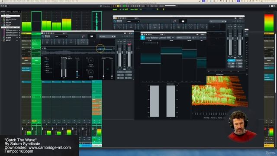Click the white-highlighted channel name at mixer bottom

pyautogui.click(x=97, y=146)
